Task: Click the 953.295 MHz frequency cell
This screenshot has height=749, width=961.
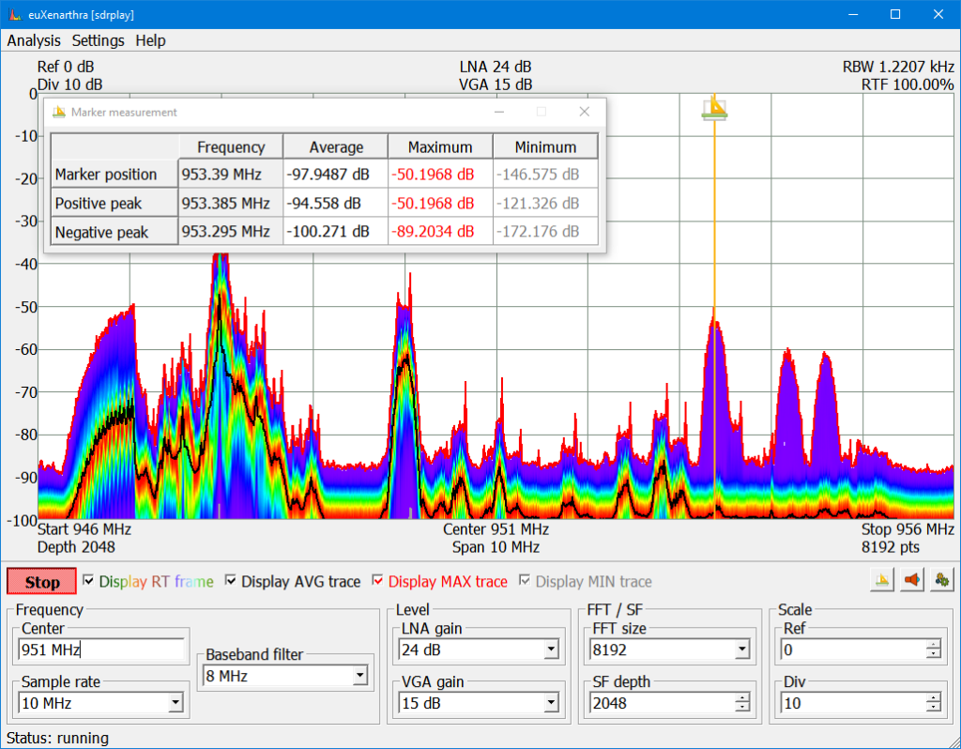Action: pyautogui.click(x=231, y=232)
